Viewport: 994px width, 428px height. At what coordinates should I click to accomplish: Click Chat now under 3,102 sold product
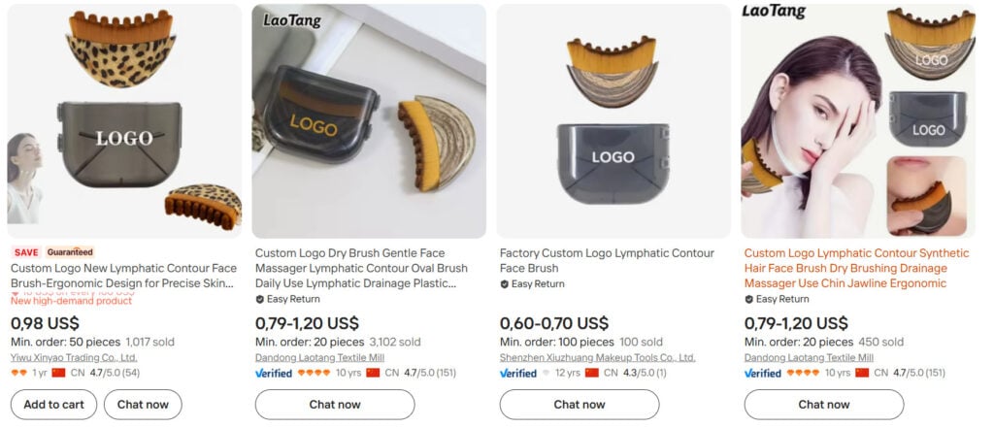click(x=335, y=405)
